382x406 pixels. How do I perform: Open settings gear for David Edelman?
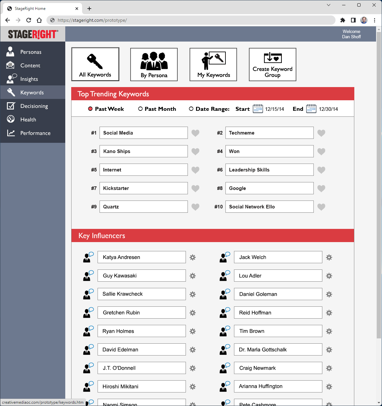[193, 350]
